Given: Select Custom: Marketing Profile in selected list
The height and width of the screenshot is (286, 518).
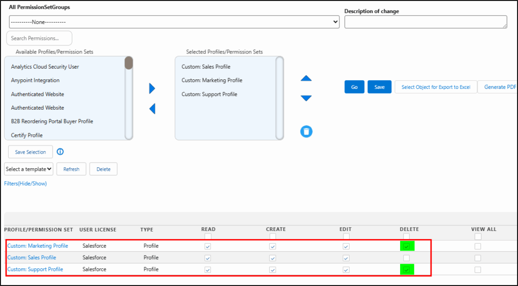Looking at the screenshot, I should click(x=211, y=80).
